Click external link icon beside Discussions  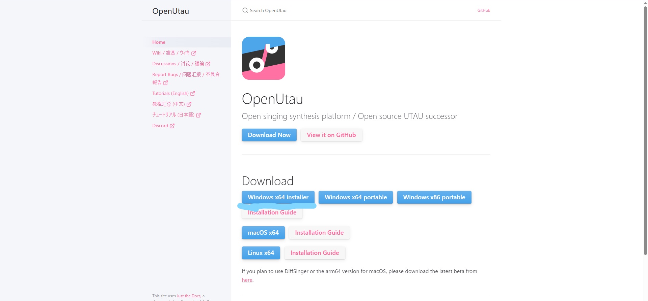[208, 64]
